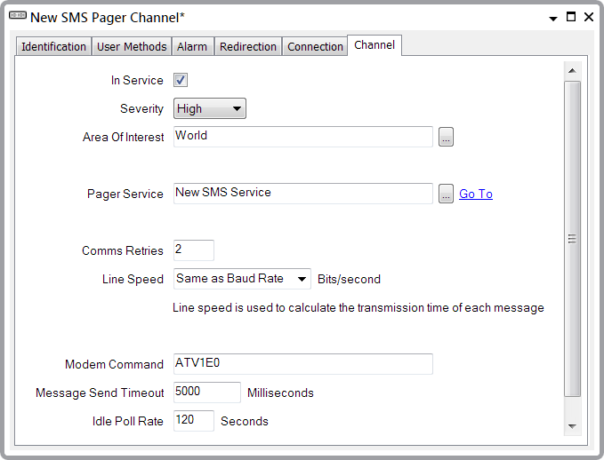Browse for Area Of Interest
Image resolution: width=604 pixels, height=460 pixels.
(x=446, y=137)
